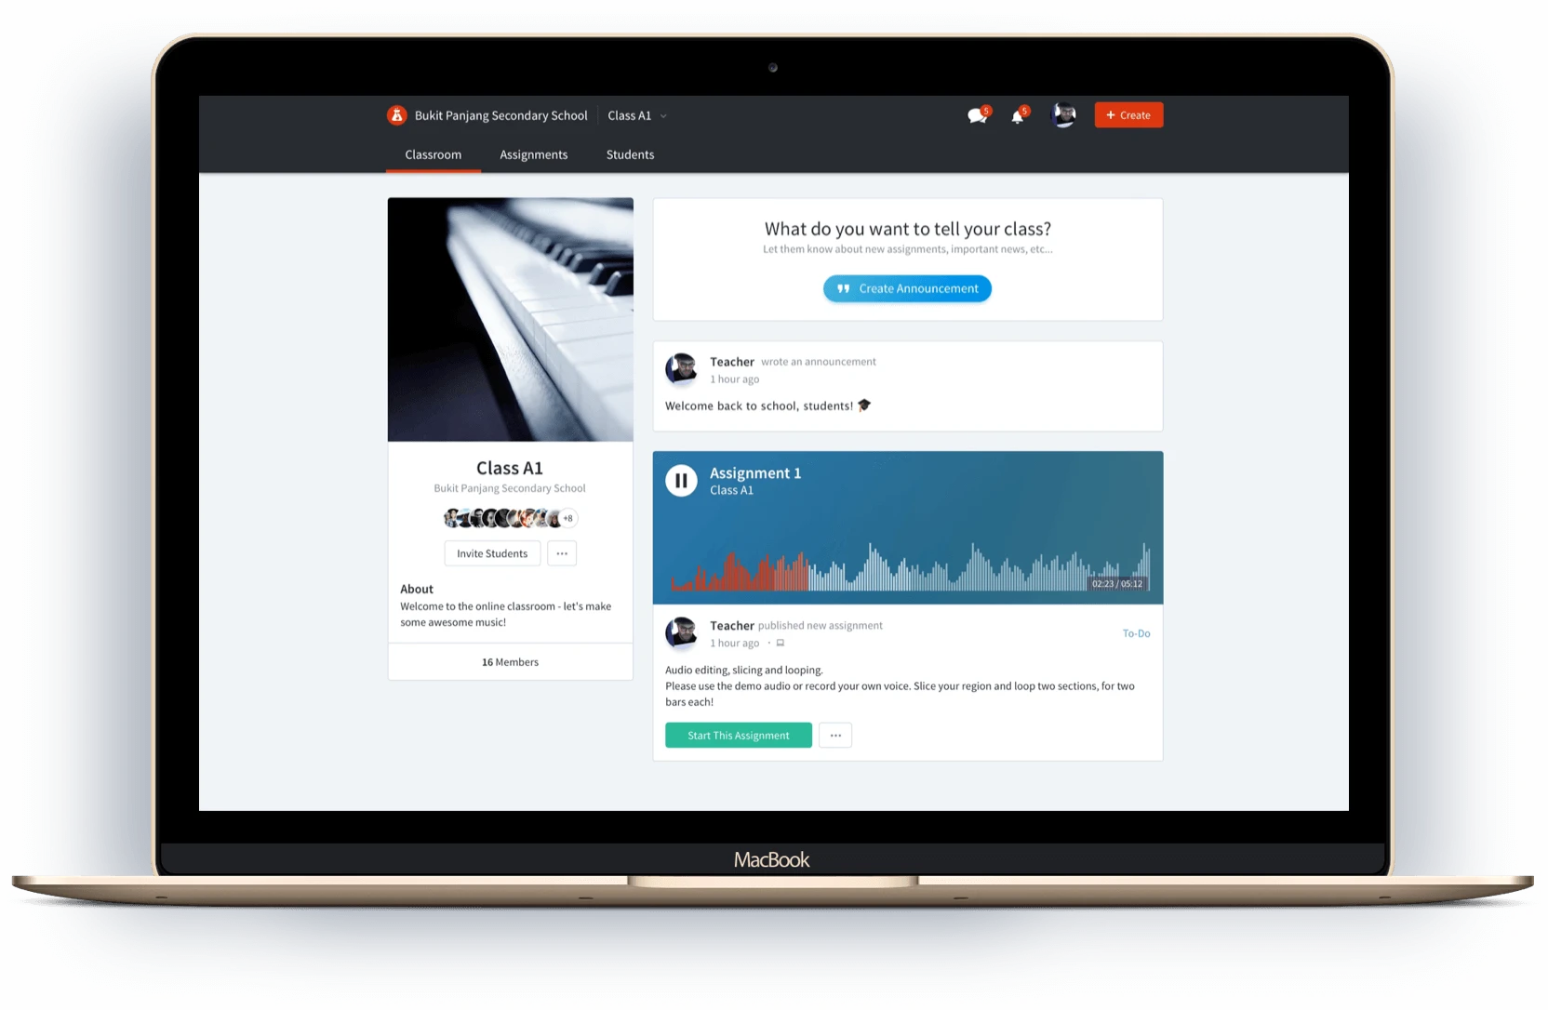1548x1010 pixels.
Task: Click the To-Do status label
Action: tap(1136, 632)
